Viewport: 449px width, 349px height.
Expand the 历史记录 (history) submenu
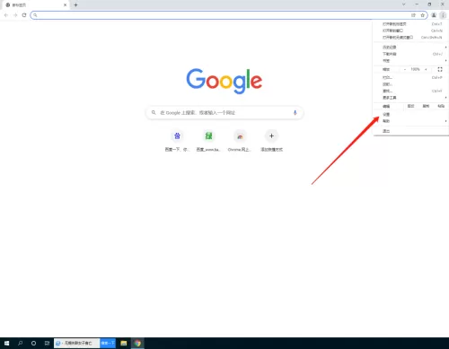click(x=411, y=47)
